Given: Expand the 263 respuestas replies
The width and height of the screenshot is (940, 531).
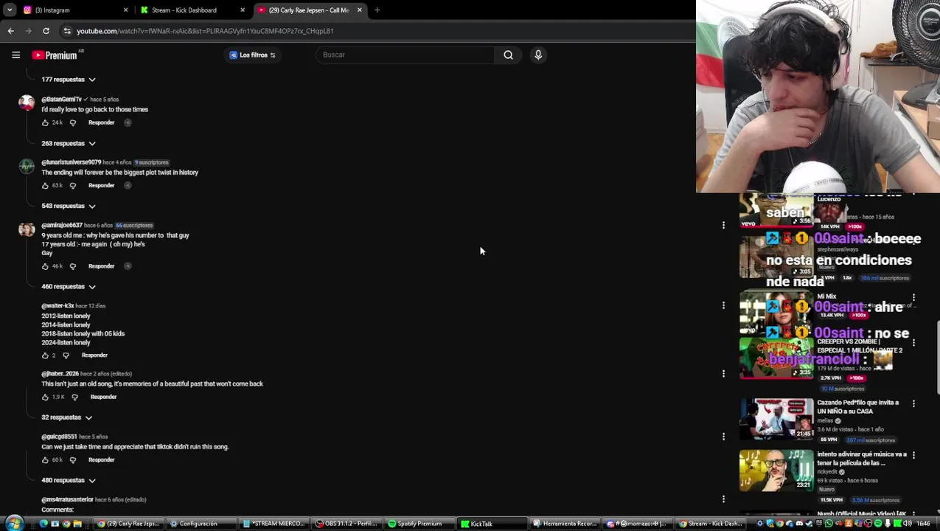Looking at the screenshot, I should tap(69, 143).
